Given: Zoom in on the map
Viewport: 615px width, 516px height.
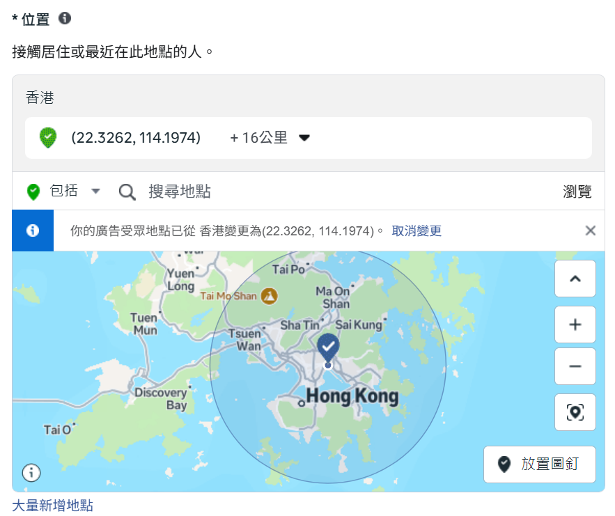Looking at the screenshot, I should pos(575,325).
